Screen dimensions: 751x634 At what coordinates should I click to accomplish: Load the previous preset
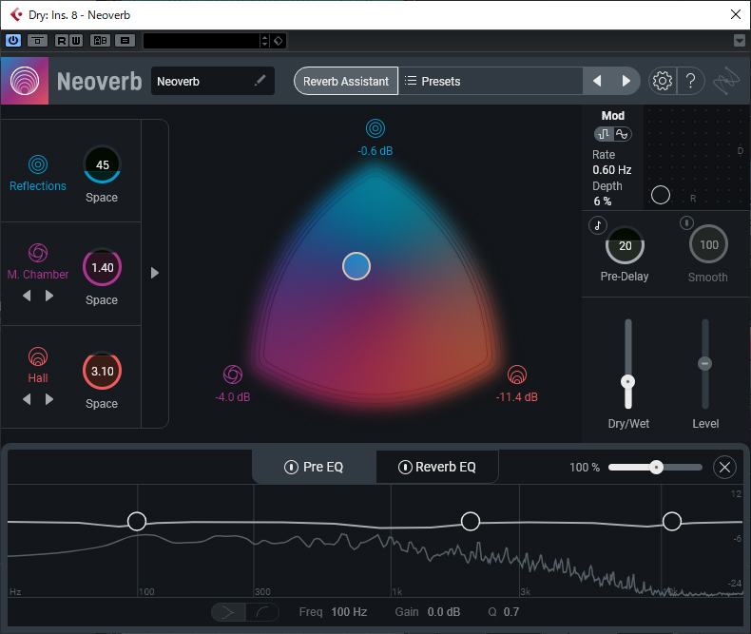[x=597, y=81]
